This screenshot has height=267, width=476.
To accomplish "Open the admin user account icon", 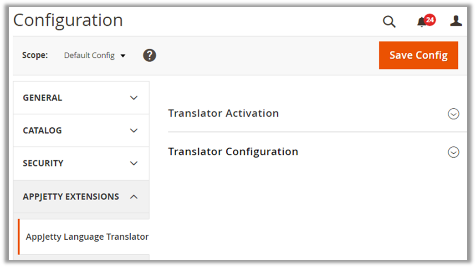I will click(456, 21).
